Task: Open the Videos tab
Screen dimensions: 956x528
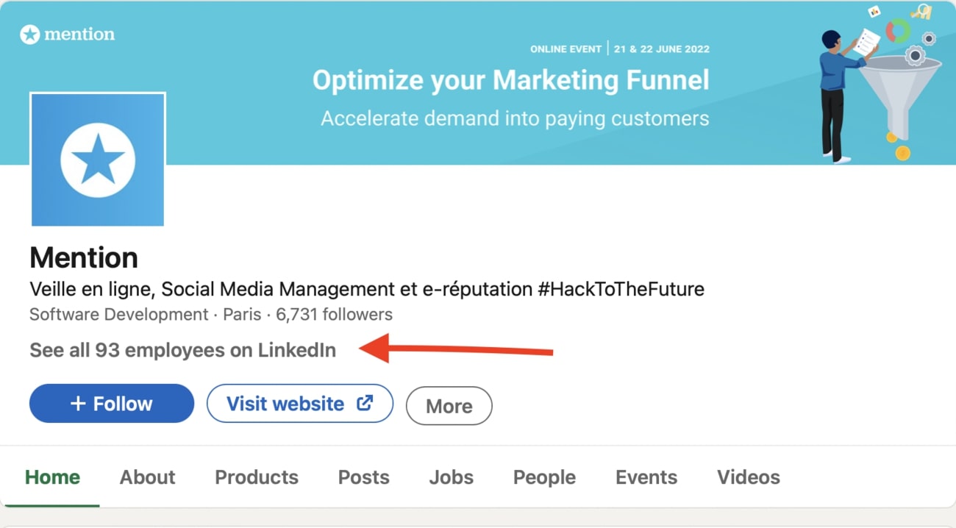Action: point(749,477)
